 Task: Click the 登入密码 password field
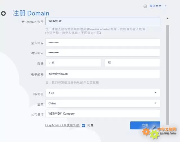(x=103, y=43)
